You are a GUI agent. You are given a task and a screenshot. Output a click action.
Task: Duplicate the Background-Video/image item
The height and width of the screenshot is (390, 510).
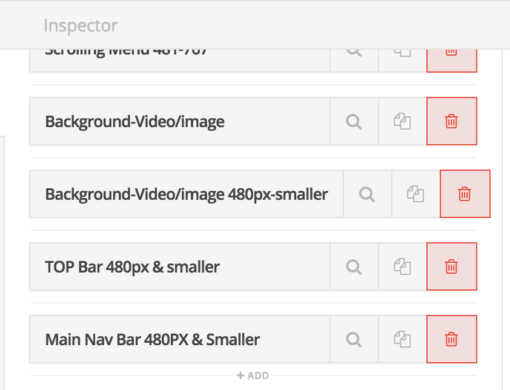(402, 121)
